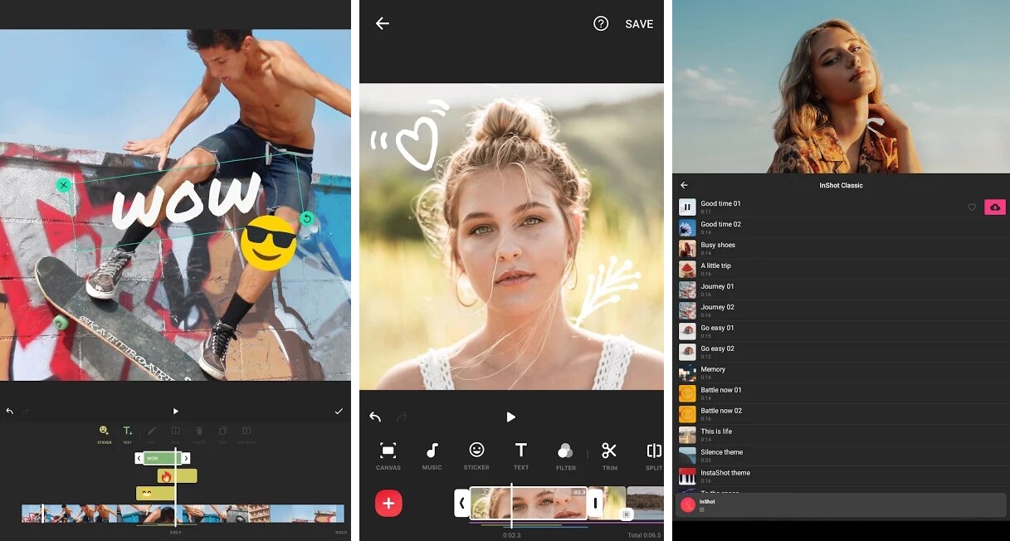
Task: Click the right trim handle of portrait clip
Action: pos(595,503)
